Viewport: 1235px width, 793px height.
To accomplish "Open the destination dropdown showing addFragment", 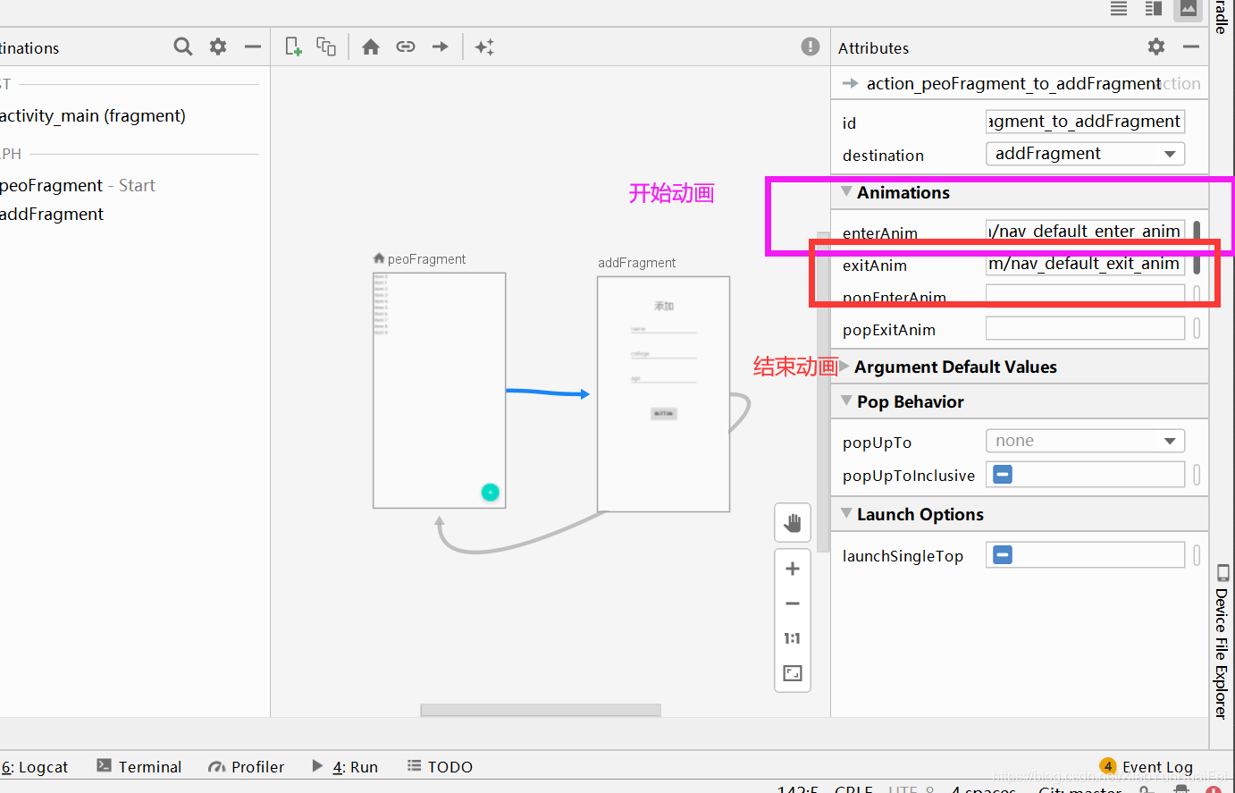I will point(1086,154).
